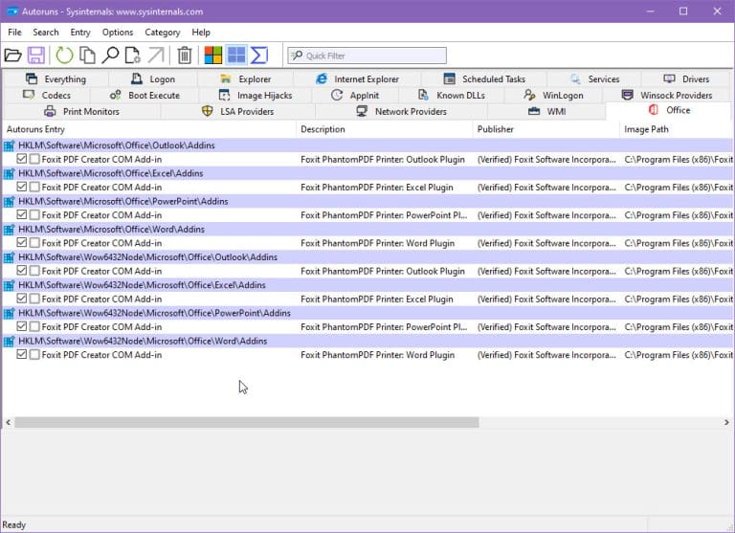This screenshot has height=533, width=735.
Task: Sort by the Description column header
Action: [385, 129]
